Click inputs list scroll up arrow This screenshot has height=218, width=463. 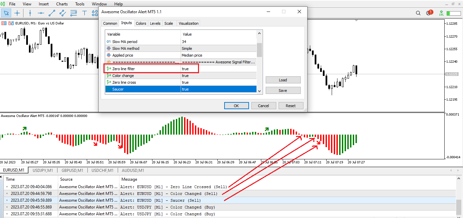(x=259, y=33)
